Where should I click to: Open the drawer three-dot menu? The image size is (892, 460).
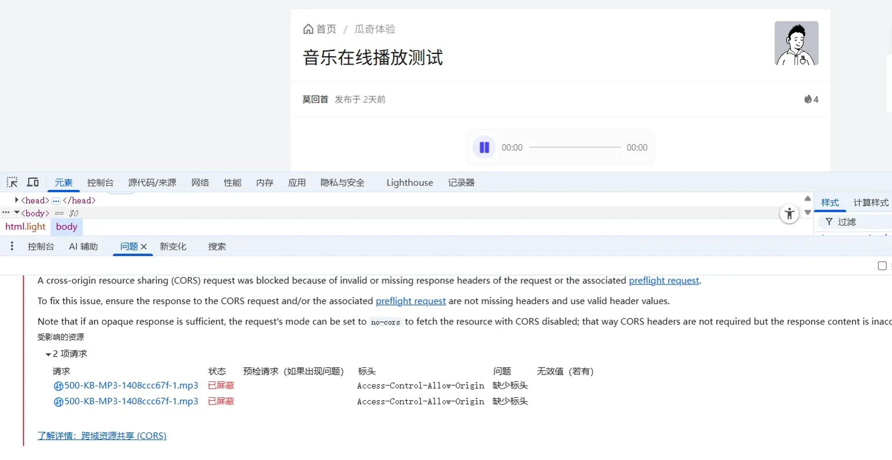point(12,246)
